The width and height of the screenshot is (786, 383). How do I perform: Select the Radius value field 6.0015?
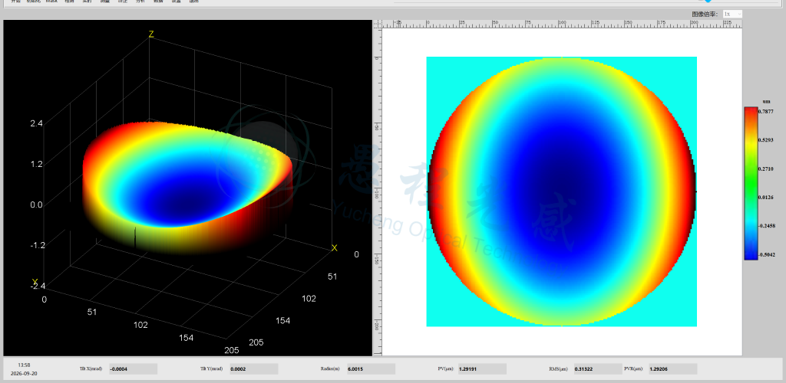(371, 369)
